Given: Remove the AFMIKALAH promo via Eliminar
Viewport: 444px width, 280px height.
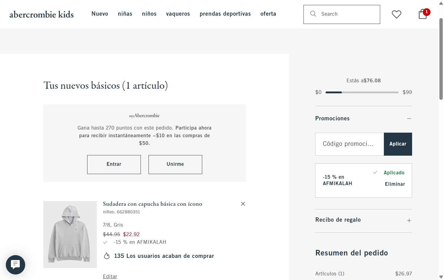Looking at the screenshot, I should point(395,184).
